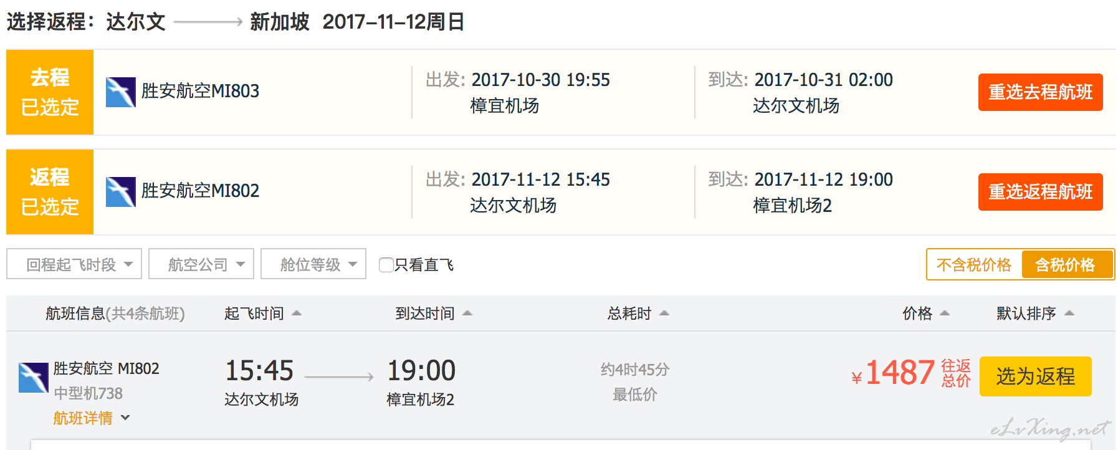Click SilkAir logo in flight list row
Viewport: 1118px width, 450px height.
[x=34, y=378]
